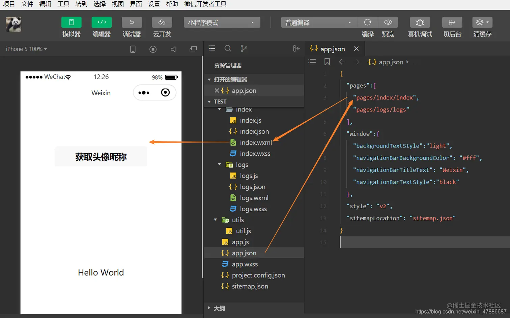This screenshot has height=318, width=510.
Task: Open the 设置 menu
Action: 154,4
